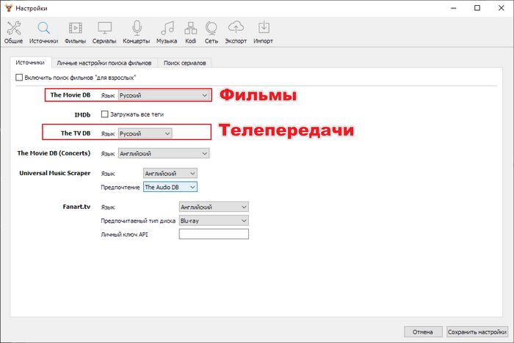
Task: Click the Экспорт toolbar icon
Action: [236, 31]
